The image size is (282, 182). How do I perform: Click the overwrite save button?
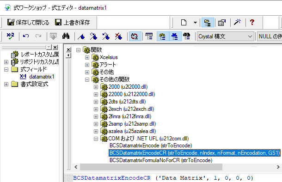tap(72, 23)
